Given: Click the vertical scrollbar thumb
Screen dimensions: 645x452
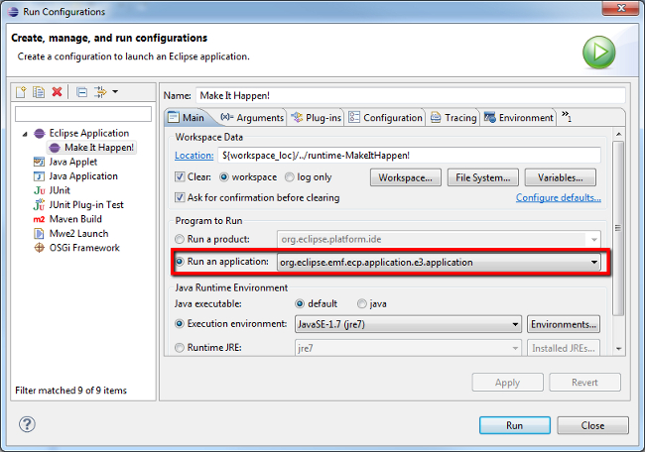Looking at the screenshot, I should click(618, 228).
